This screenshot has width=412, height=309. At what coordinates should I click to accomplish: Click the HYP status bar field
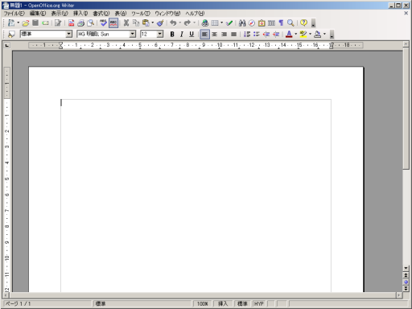tap(259, 303)
